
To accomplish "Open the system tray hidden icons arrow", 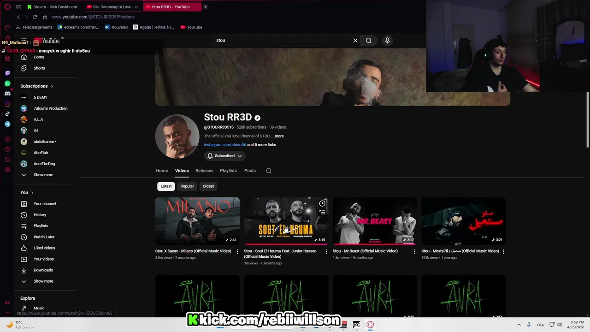I will pyautogui.click(x=519, y=325).
